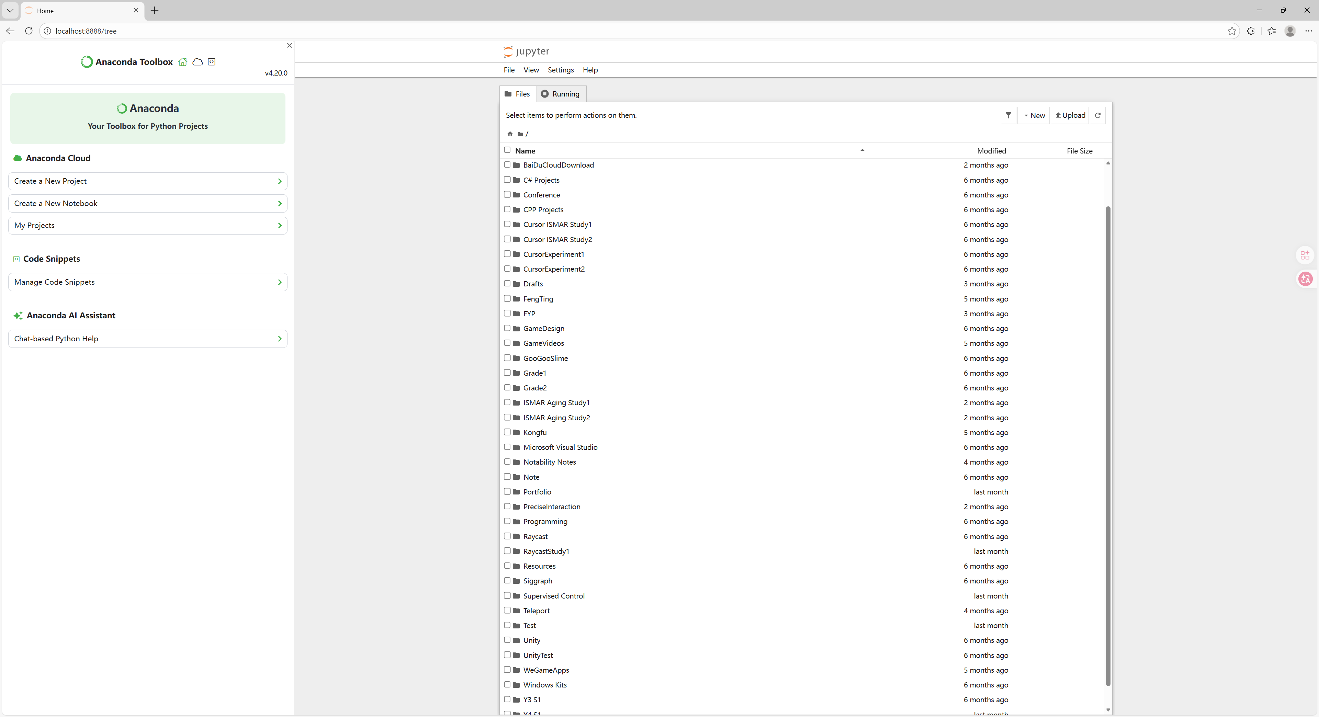The height and width of the screenshot is (717, 1319).
Task: Check the Drafts folder checkbox
Action: tap(507, 284)
